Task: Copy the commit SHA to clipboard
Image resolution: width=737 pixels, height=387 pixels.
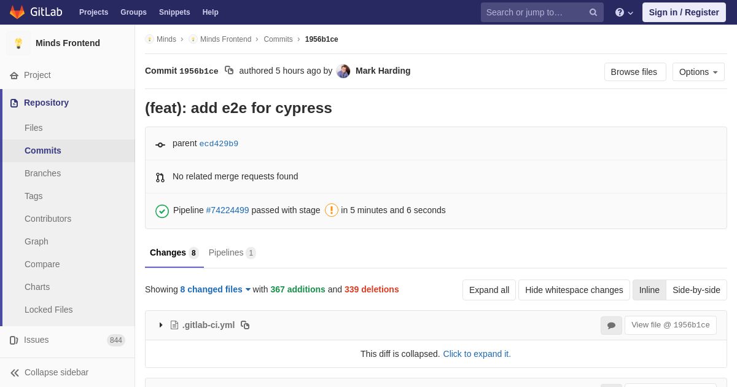Action: click(x=229, y=71)
